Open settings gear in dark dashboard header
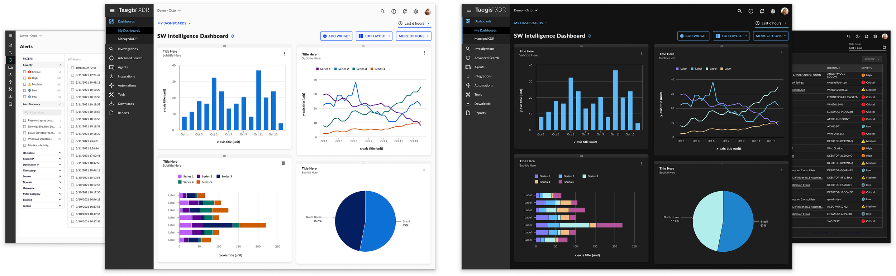Image resolution: width=896 pixels, height=276 pixels. click(773, 11)
